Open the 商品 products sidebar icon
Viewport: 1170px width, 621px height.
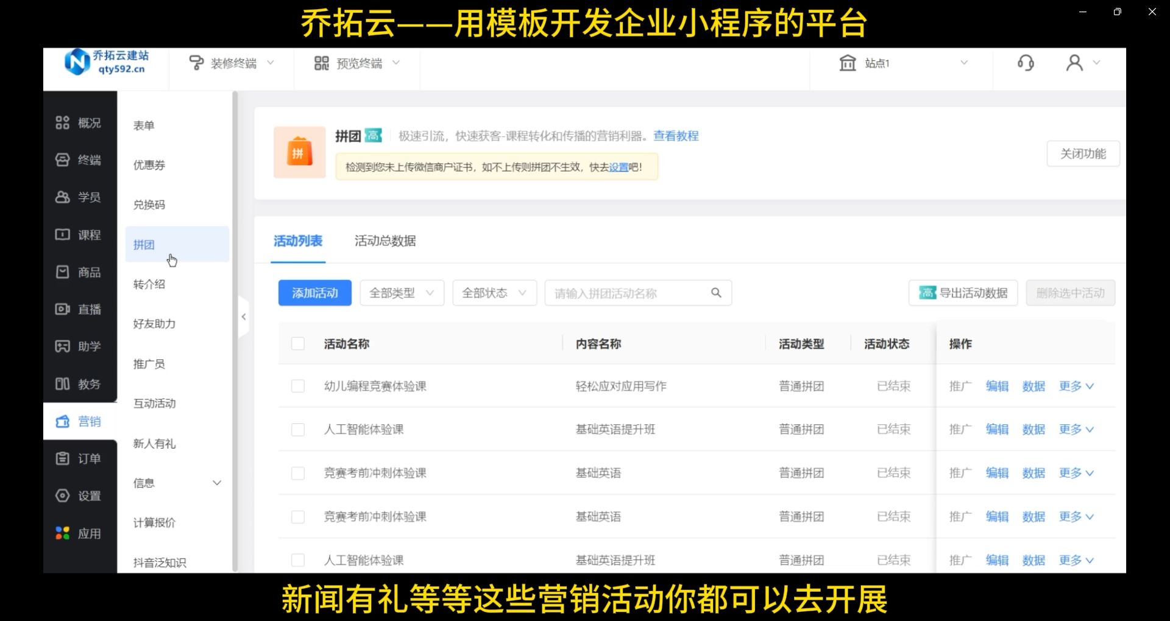(62, 272)
